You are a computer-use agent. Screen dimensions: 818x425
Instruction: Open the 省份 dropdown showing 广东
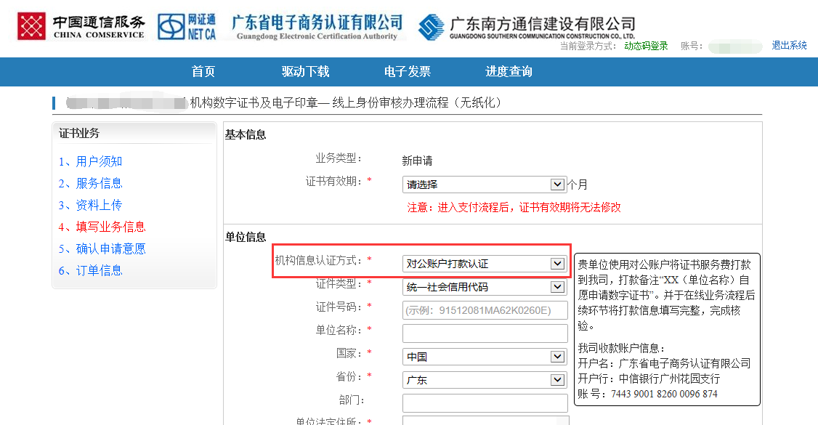tap(484, 380)
